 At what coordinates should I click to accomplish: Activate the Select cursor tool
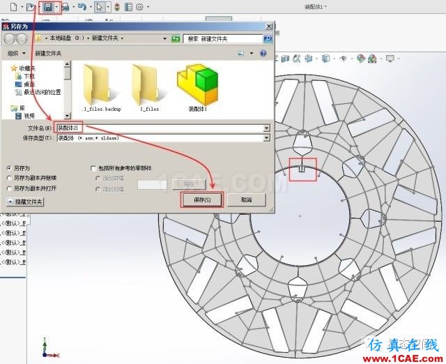pyautogui.click(x=99, y=7)
